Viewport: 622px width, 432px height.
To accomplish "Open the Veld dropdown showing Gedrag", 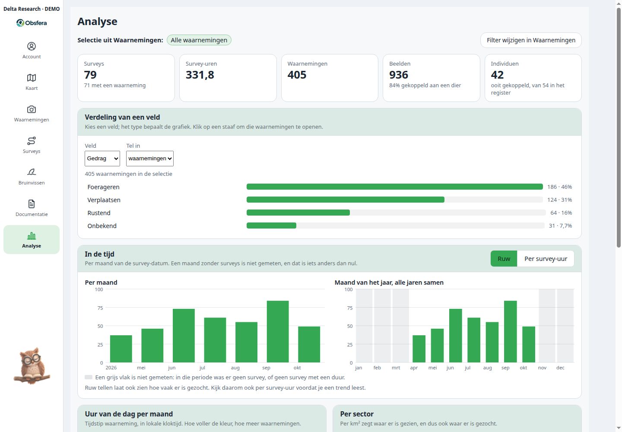I will [102, 159].
